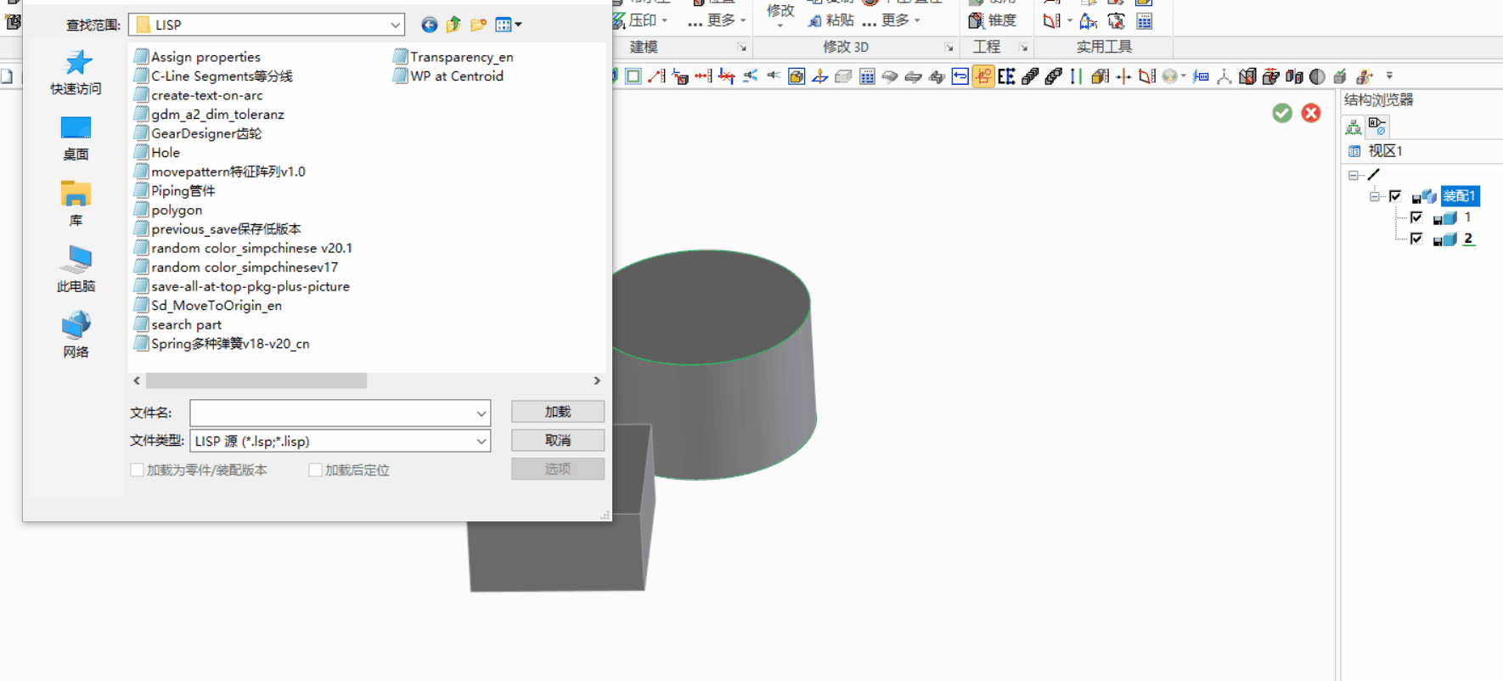This screenshot has width=1503, height=681.
Task: Select the Assign properties file
Action: 198,57
